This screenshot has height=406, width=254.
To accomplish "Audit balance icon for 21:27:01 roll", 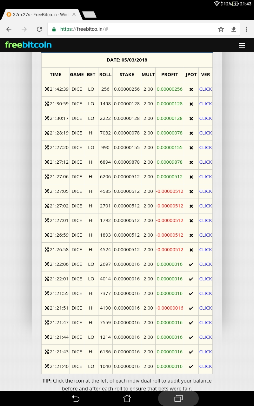I will [x=47, y=220].
